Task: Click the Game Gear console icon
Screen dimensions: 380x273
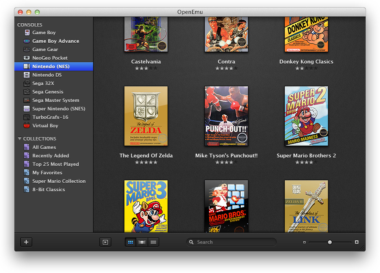Action: [27, 50]
